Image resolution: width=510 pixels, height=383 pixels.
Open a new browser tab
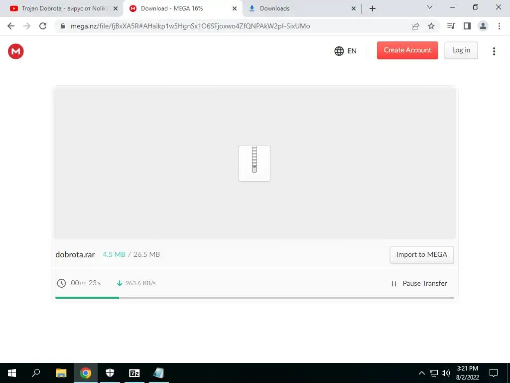[x=373, y=8]
